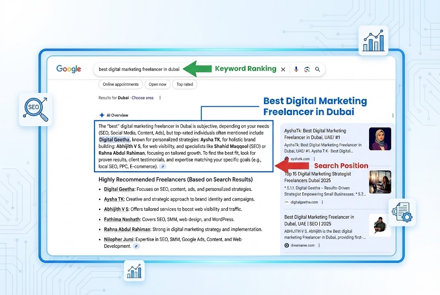Enable the Online appointments filter
Image resolution: width=440 pixels, height=295 pixels.
click(120, 84)
